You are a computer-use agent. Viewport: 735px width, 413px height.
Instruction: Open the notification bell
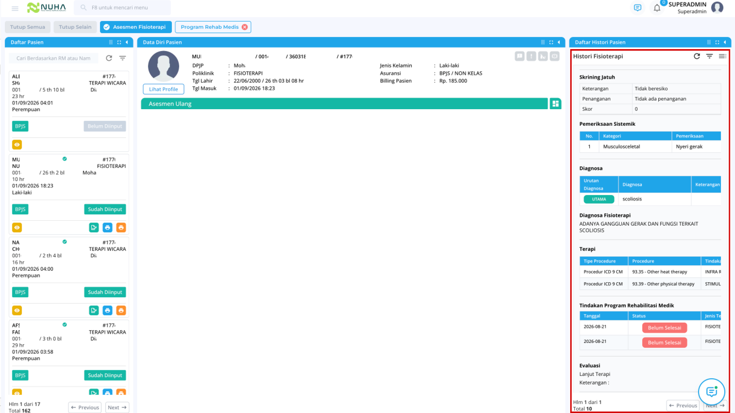coord(657,8)
